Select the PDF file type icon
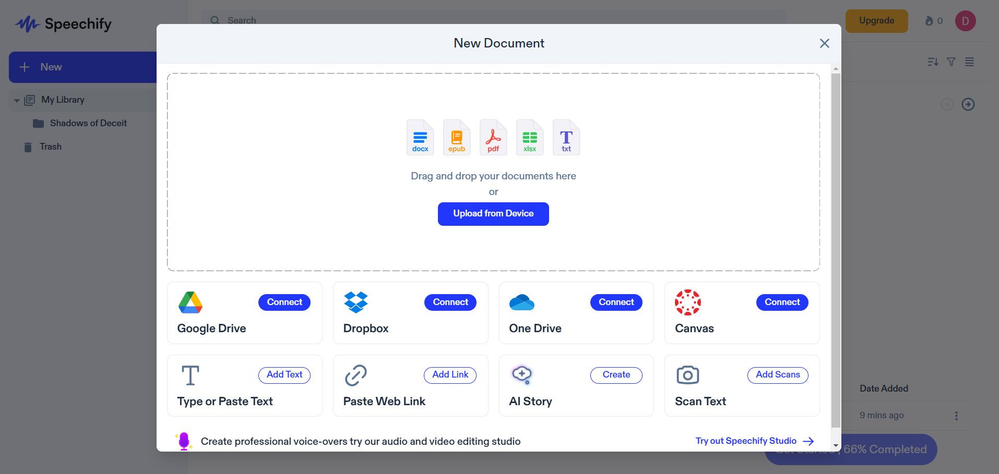Viewport: 999px width, 474px height. [x=493, y=137]
